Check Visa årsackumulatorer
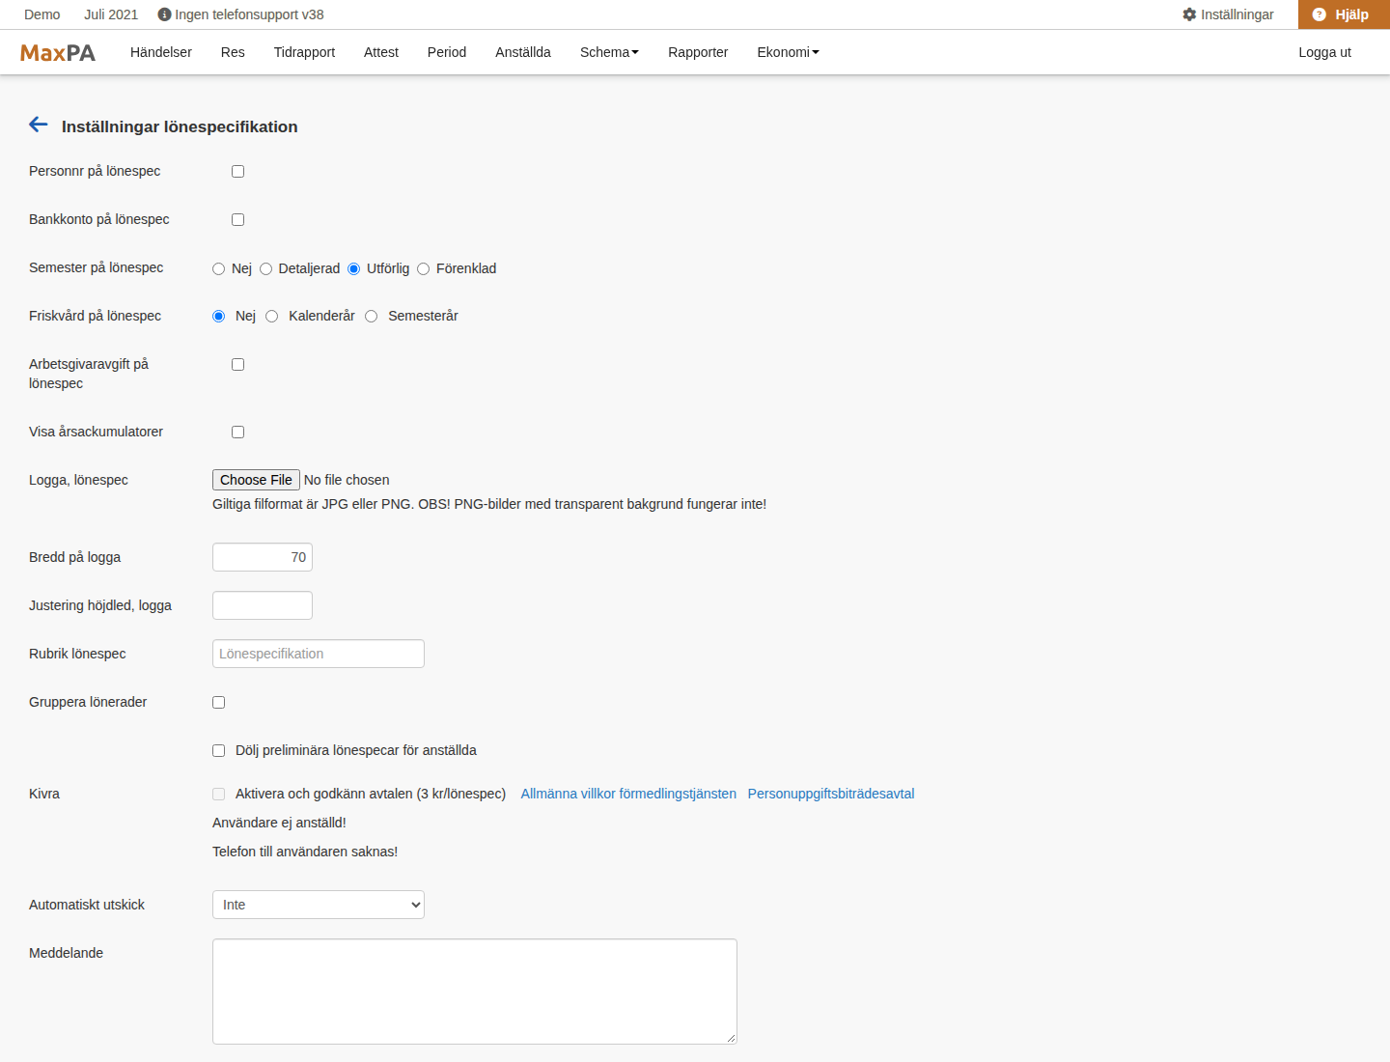Image resolution: width=1390 pixels, height=1062 pixels. click(237, 432)
